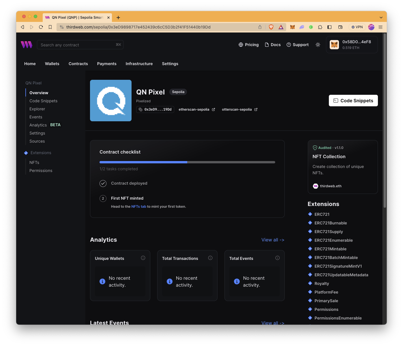Click the thirdweb logo icon
This screenshot has height=346, width=403.
click(x=27, y=45)
